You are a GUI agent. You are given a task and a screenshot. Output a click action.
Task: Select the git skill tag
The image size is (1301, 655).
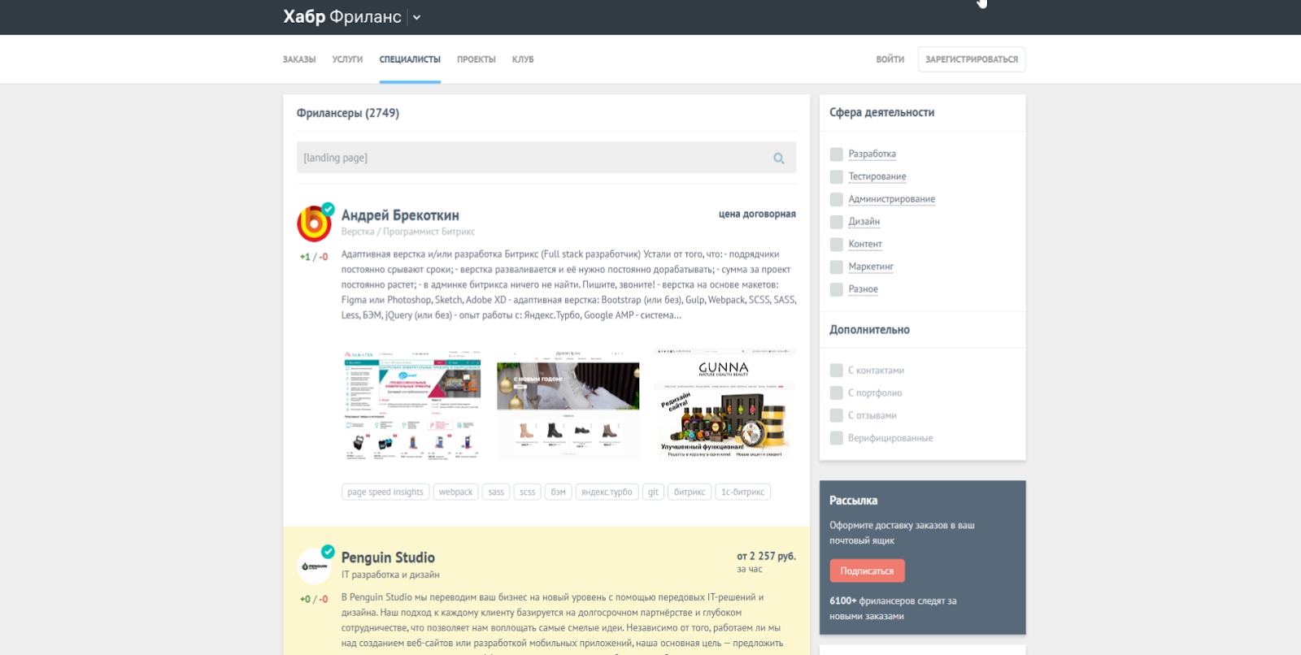(653, 492)
